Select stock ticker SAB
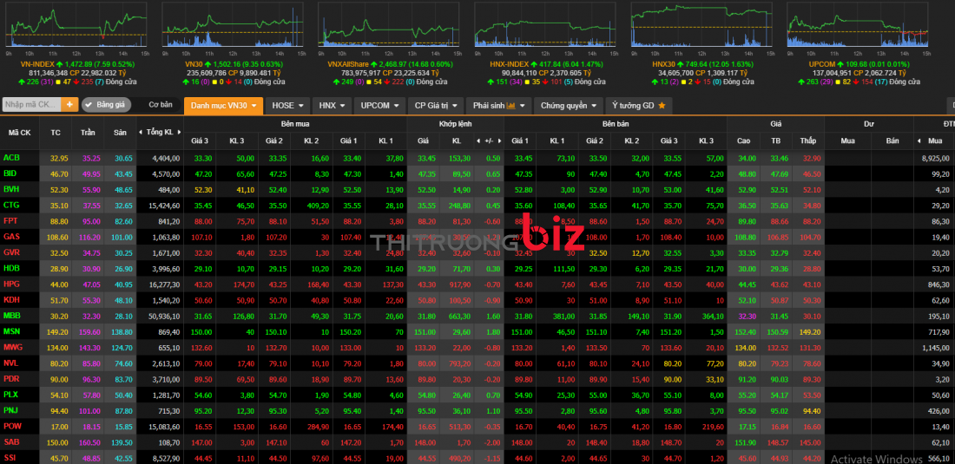 11,442
